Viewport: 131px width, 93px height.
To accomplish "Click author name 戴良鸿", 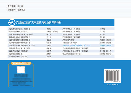I will (x=49, y=45).
